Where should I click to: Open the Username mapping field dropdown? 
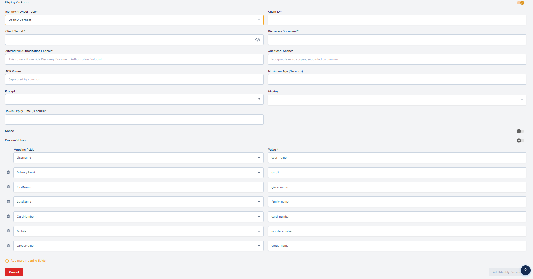(x=138, y=158)
